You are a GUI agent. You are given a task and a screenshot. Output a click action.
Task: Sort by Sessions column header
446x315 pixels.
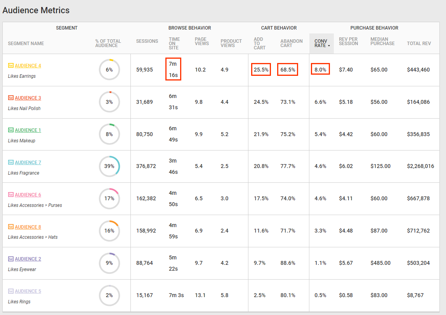coord(147,41)
